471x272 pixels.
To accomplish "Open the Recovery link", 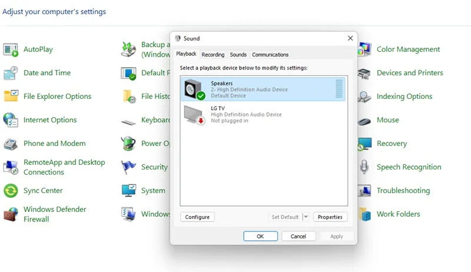I will point(392,144).
